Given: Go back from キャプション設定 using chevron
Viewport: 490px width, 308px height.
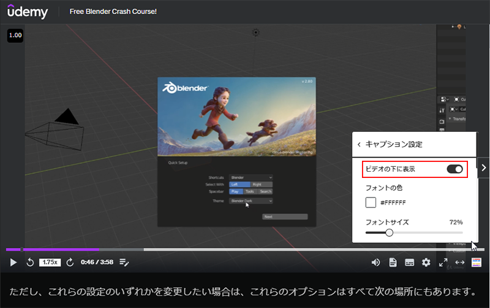Looking at the screenshot, I should [359, 145].
